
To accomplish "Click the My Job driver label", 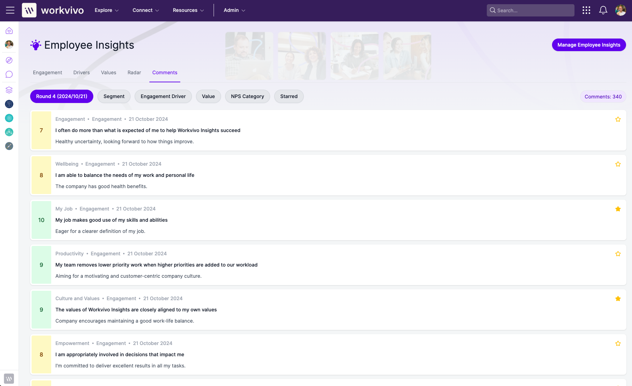I will coord(64,209).
